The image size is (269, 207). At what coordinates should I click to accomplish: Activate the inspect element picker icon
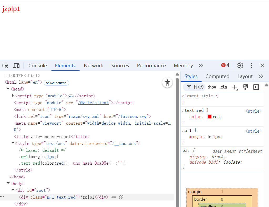point(5,65)
